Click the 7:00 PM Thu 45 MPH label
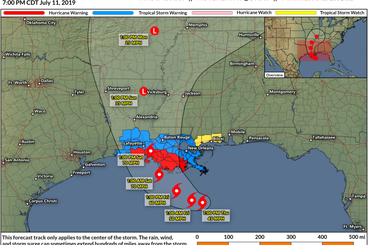The height and width of the screenshot is (245, 368). pyautogui.click(x=216, y=216)
